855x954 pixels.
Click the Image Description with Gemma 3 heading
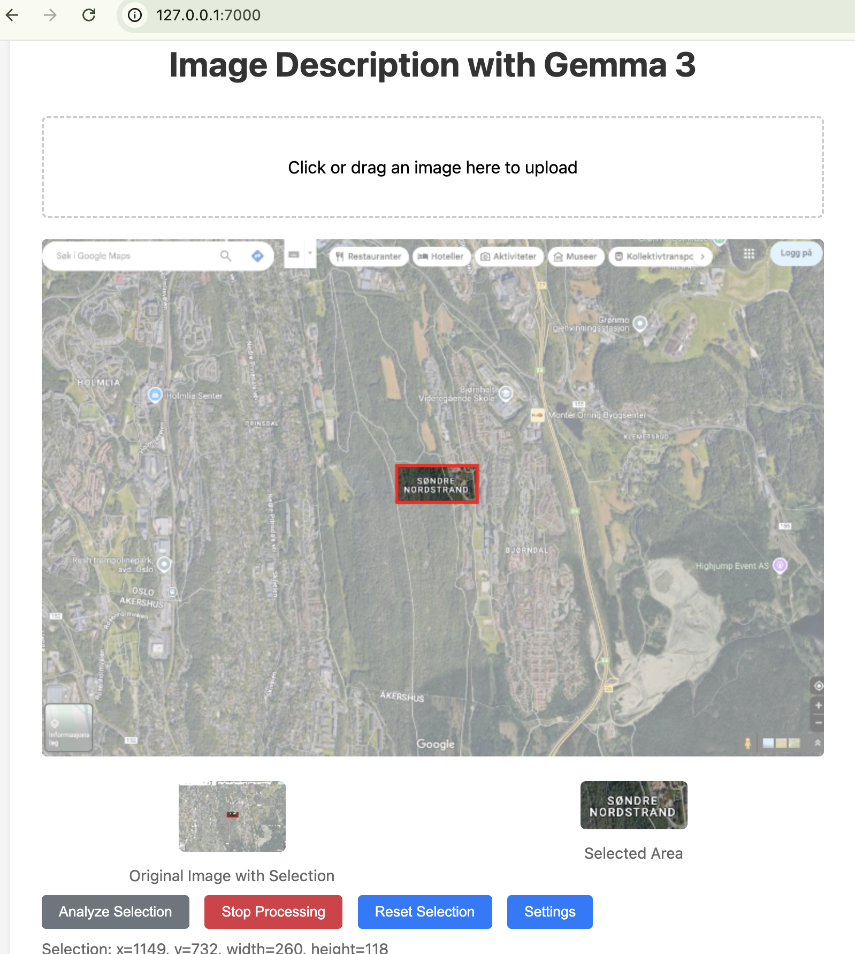pos(432,65)
